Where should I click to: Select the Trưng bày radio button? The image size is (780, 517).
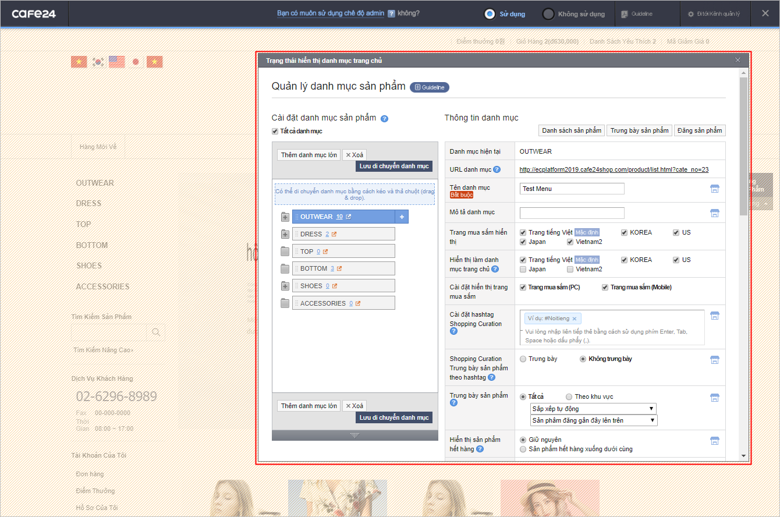point(523,359)
